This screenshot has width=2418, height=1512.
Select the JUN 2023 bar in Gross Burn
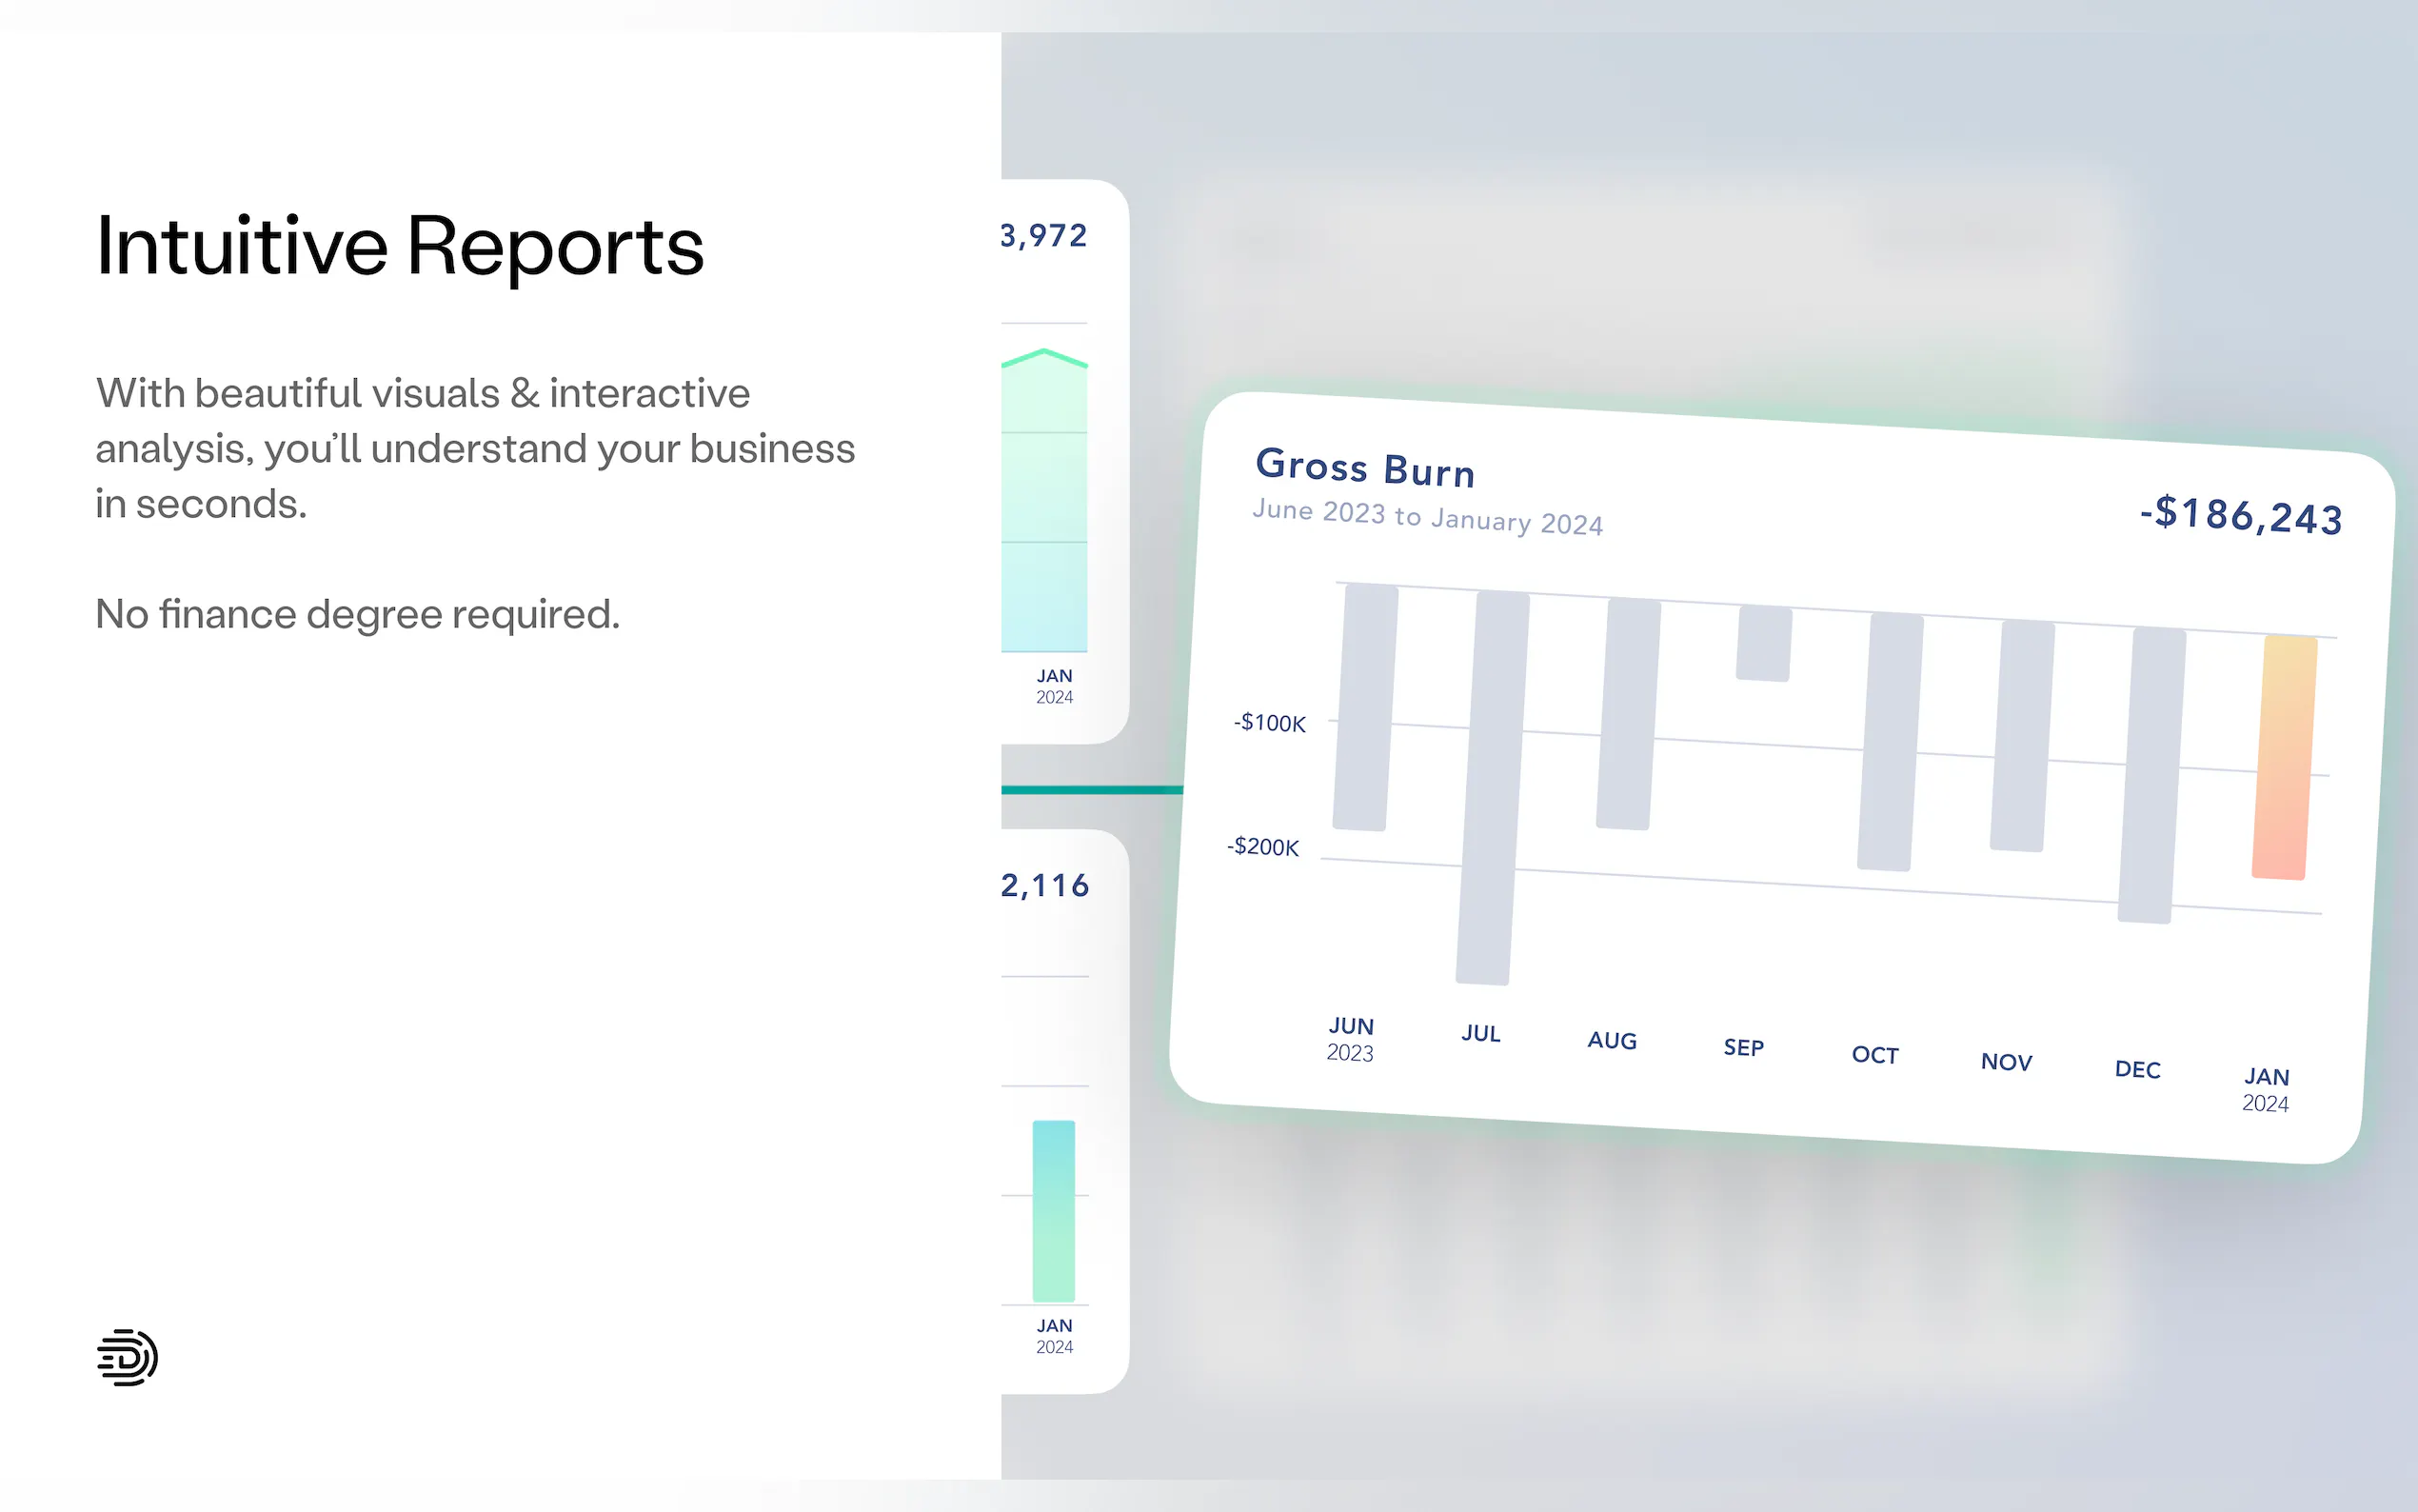tap(1365, 707)
